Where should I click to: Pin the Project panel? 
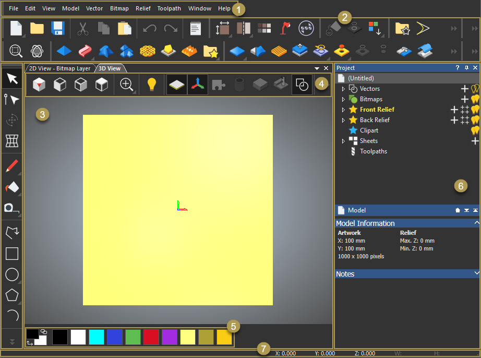466,68
